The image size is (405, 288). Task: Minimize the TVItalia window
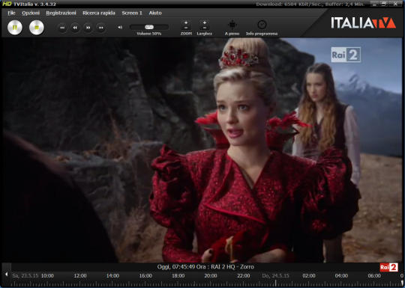tap(374, 4)
